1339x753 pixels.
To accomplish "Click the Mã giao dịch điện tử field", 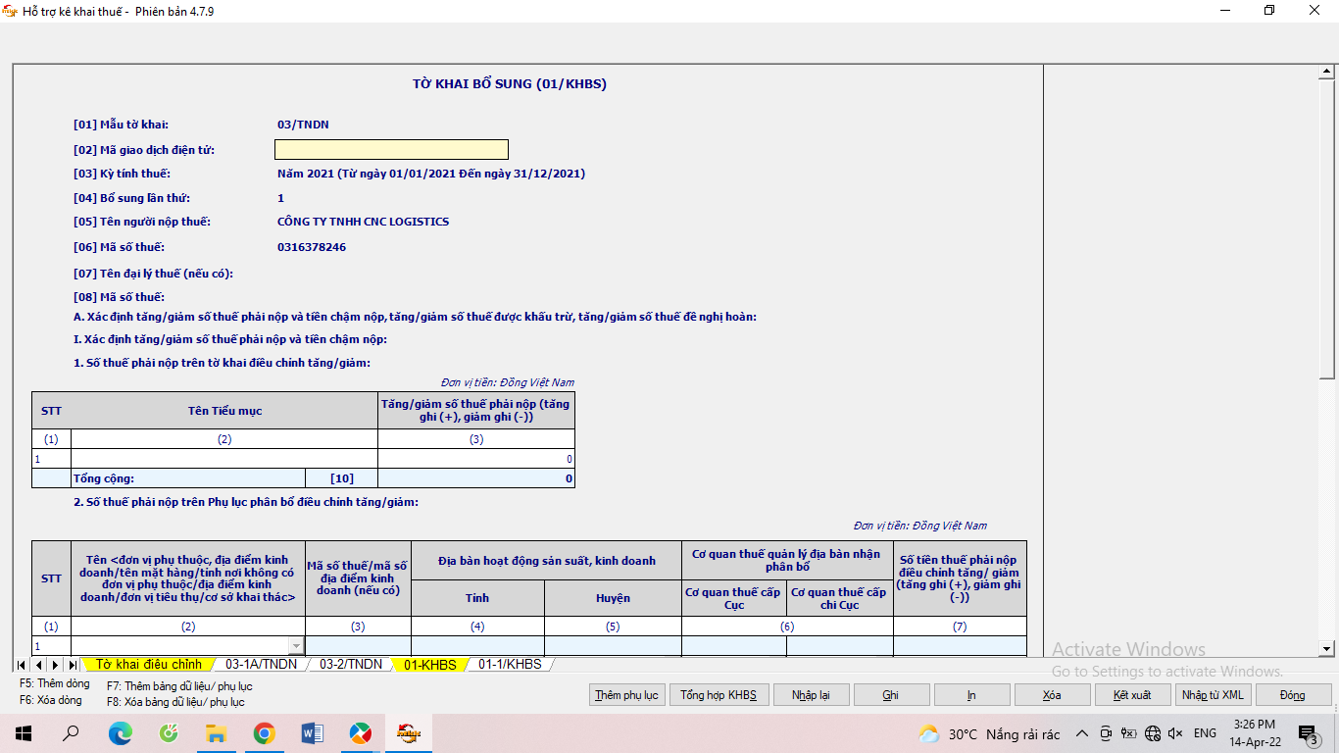I will point(391,150).
